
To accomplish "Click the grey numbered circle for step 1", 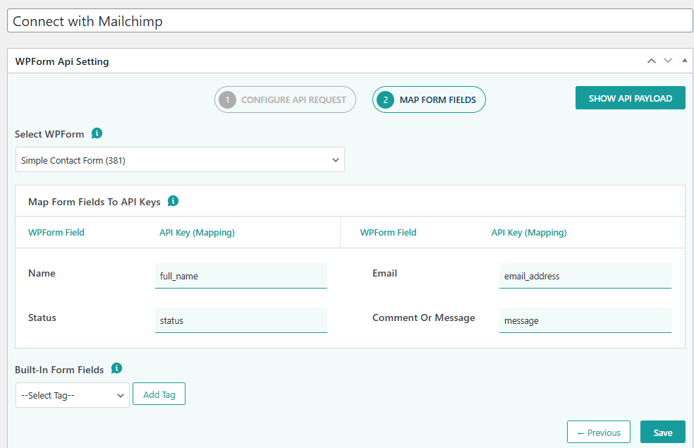I will (227, 99).
